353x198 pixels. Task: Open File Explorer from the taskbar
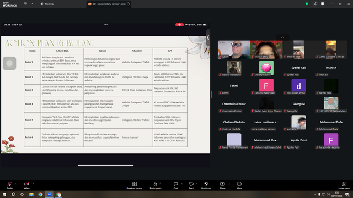pos(31,194)
